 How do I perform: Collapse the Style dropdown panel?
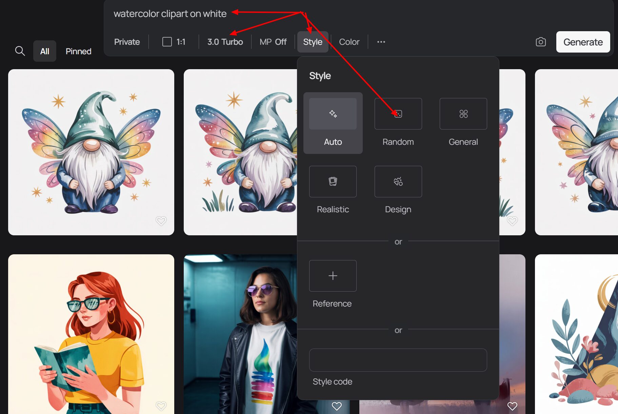(313, 42)
